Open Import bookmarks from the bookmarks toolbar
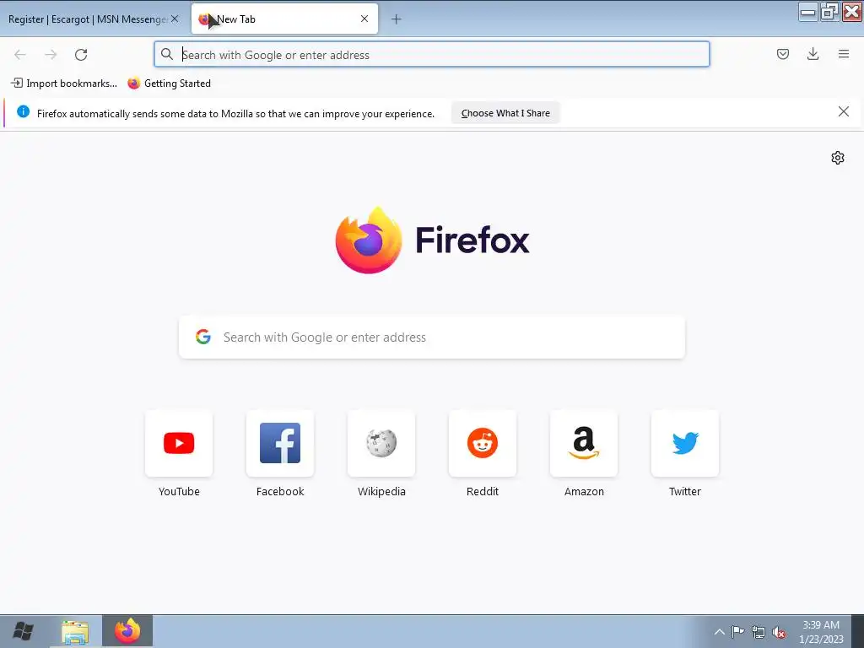 (x=64, y=84)
